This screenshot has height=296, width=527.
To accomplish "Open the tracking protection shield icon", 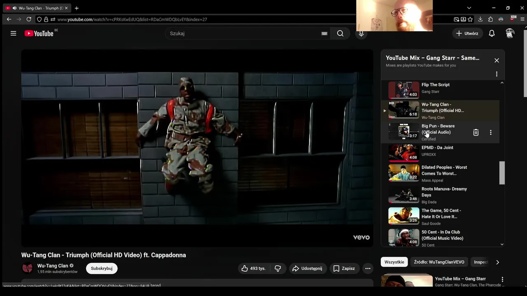I will 39,19.
